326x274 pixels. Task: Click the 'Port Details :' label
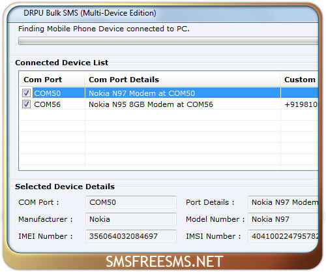pyautogui.click(x=210, y=202)
